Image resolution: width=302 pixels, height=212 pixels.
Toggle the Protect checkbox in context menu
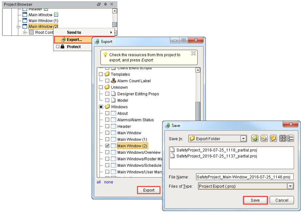pos(58,47)
